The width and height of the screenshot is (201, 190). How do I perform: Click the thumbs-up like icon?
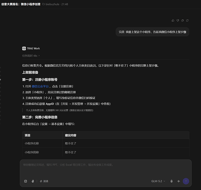[x=173, y=21]
